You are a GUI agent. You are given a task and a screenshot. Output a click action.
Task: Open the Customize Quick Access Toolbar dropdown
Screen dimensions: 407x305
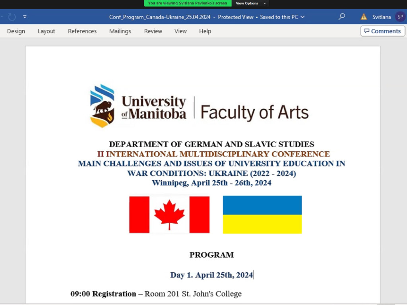point(25,17)
